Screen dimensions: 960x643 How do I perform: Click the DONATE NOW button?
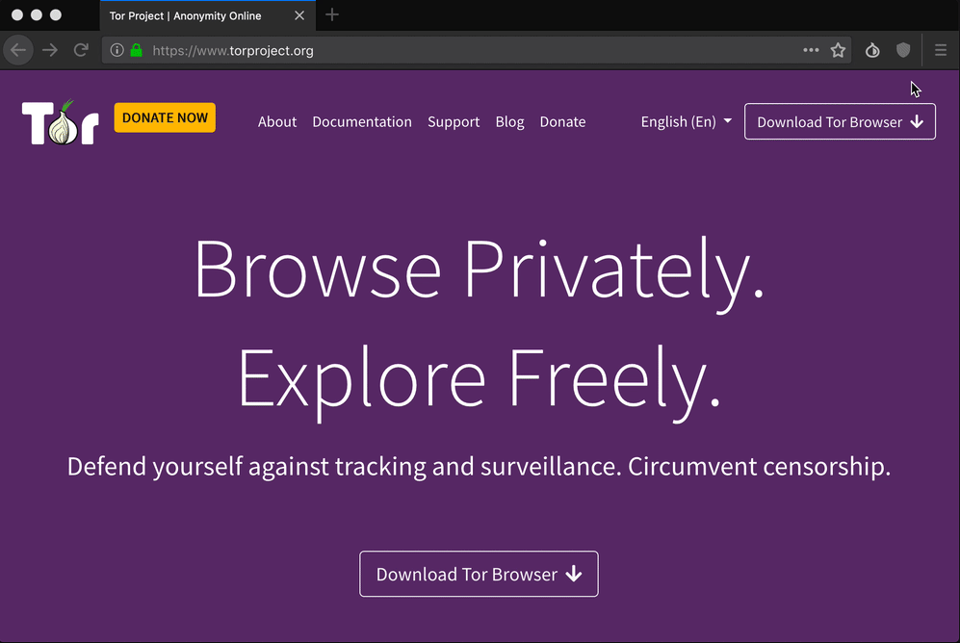(x=165, y=116)
